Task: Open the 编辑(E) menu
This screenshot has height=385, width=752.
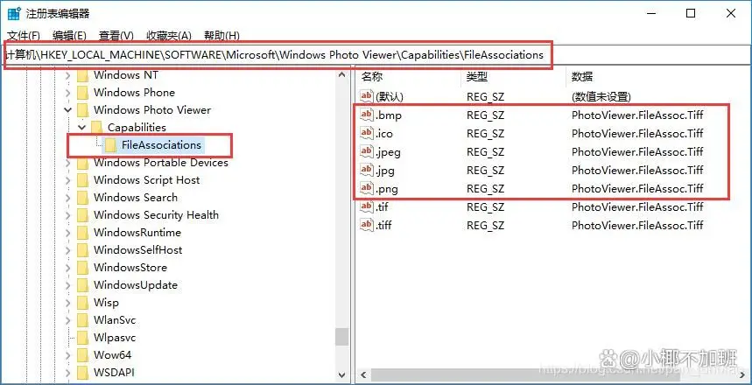Action: (x=69, y=36)
